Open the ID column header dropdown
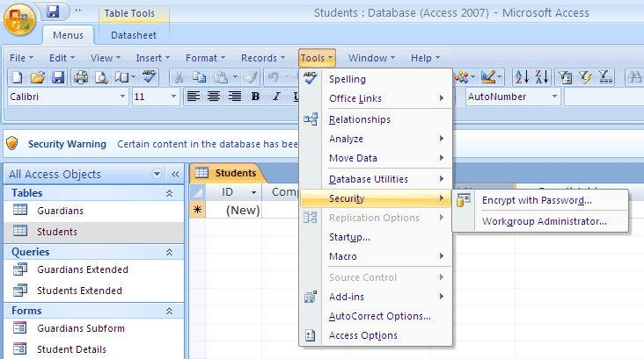This screenshot has width=644, height=359. point(254,192)
